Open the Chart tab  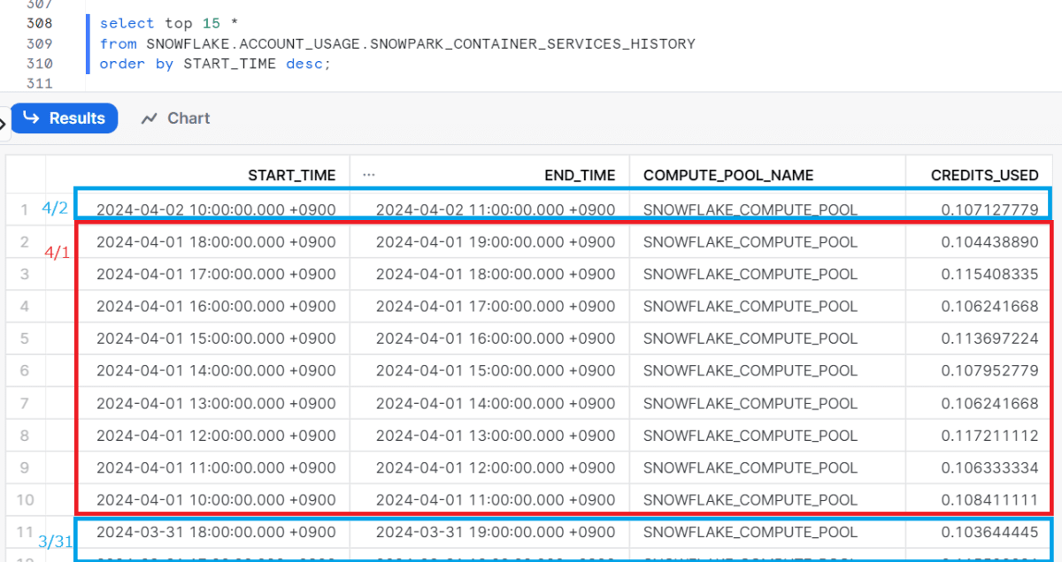coord(175,118)
